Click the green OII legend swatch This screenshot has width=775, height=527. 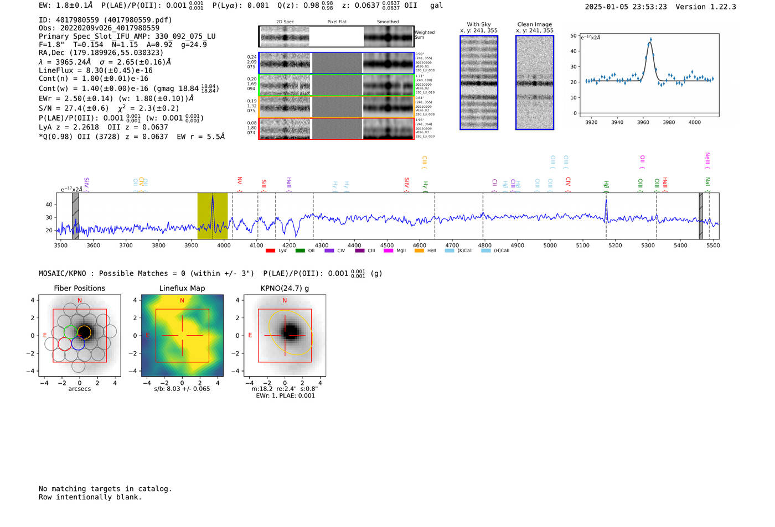tap(300, 251)
